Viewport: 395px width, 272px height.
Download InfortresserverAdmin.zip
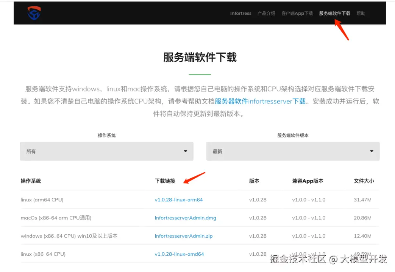click(184, 236)
